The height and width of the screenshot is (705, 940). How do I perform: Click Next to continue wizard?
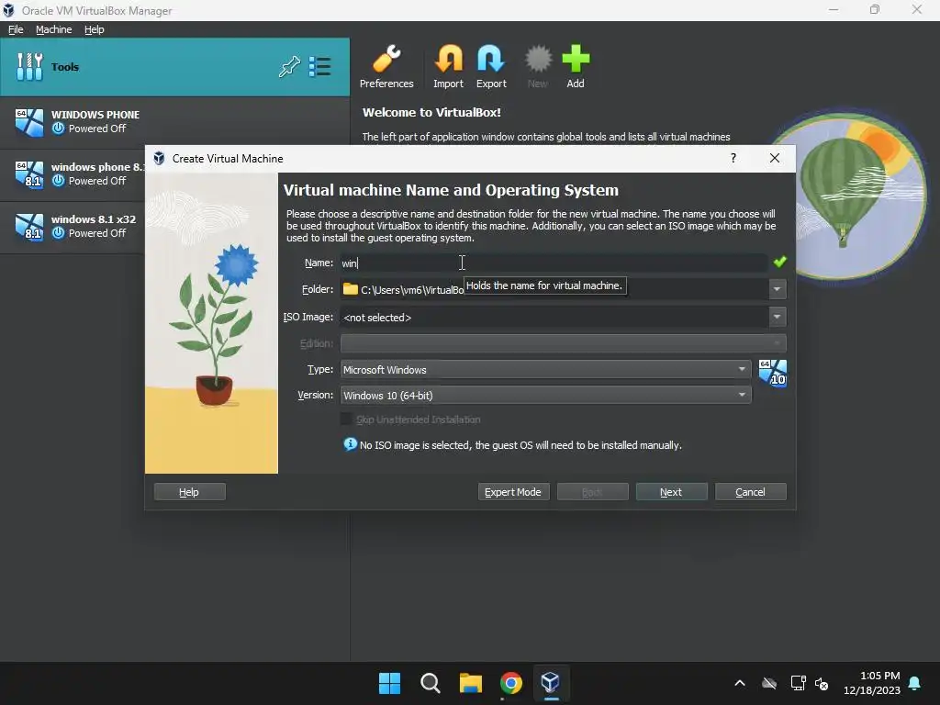point(671,492)
